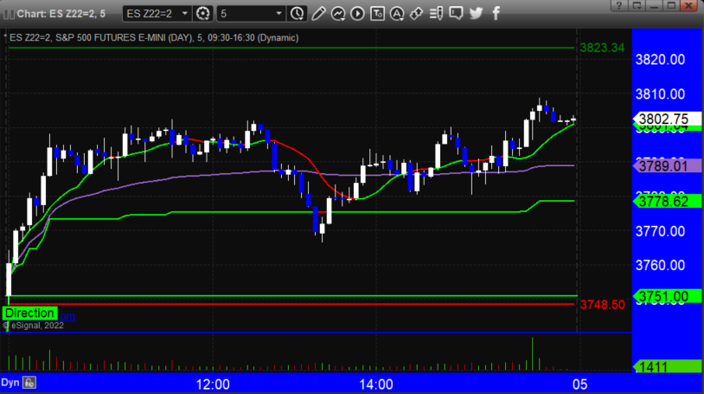Click the green 3751.00 price marker
Screen dimensions: 704x394
[x=667, y=296]
